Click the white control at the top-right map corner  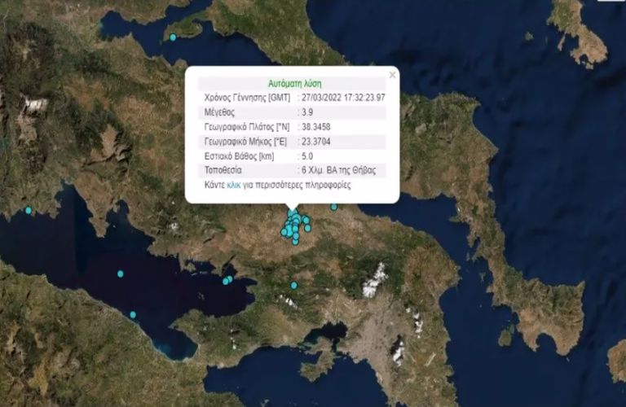611,1
